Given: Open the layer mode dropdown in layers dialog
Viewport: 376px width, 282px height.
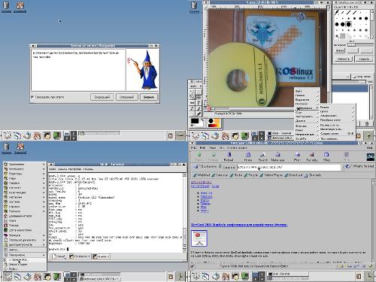Looking at the screenshot, I should coord(341,76).
